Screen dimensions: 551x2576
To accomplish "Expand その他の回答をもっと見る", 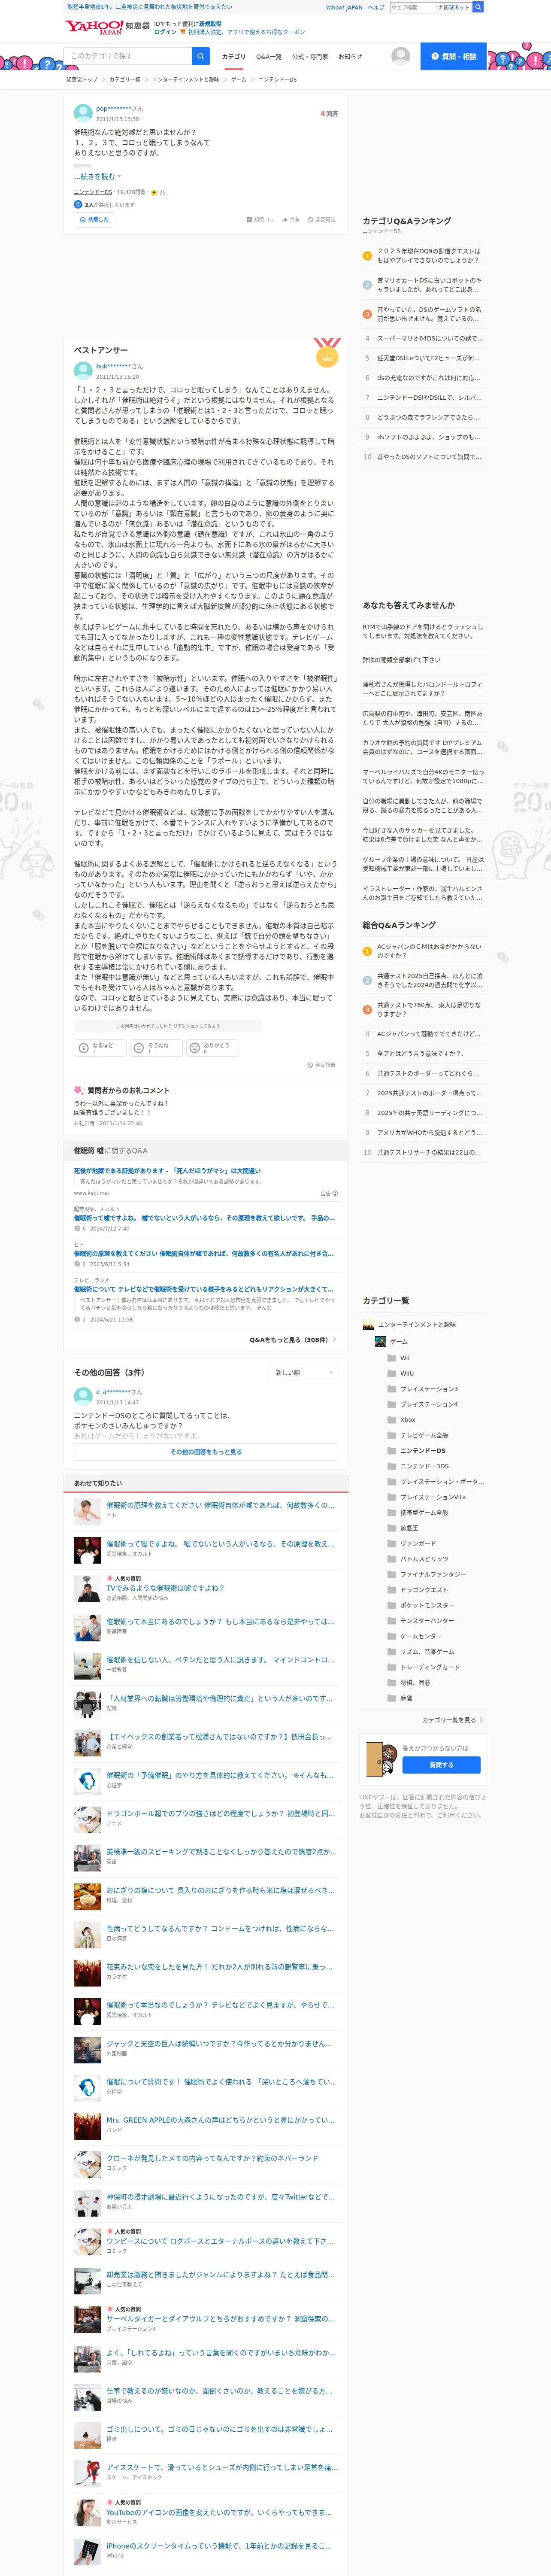I will pyautogui.click(x=206, y=1452).
